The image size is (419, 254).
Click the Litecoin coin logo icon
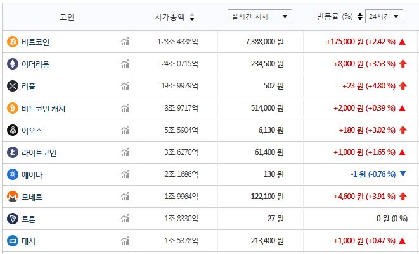pyautogui.click(x=12, y=152)
